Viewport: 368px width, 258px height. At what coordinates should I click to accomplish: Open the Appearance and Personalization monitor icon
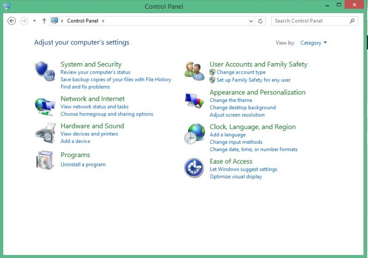(194, 100)
